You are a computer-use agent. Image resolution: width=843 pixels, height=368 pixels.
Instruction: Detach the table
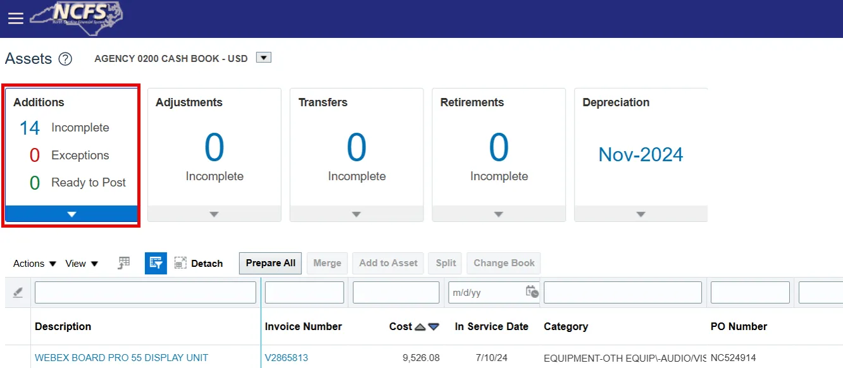[x=199, y=264]
